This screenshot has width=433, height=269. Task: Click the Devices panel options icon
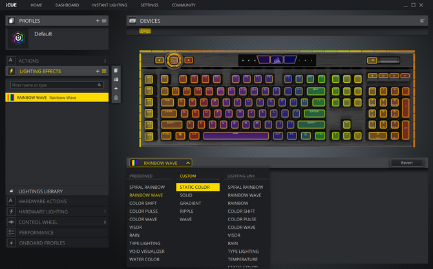[422, 21]
